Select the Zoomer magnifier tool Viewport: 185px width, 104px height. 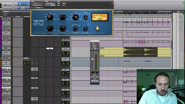point(16,4)
